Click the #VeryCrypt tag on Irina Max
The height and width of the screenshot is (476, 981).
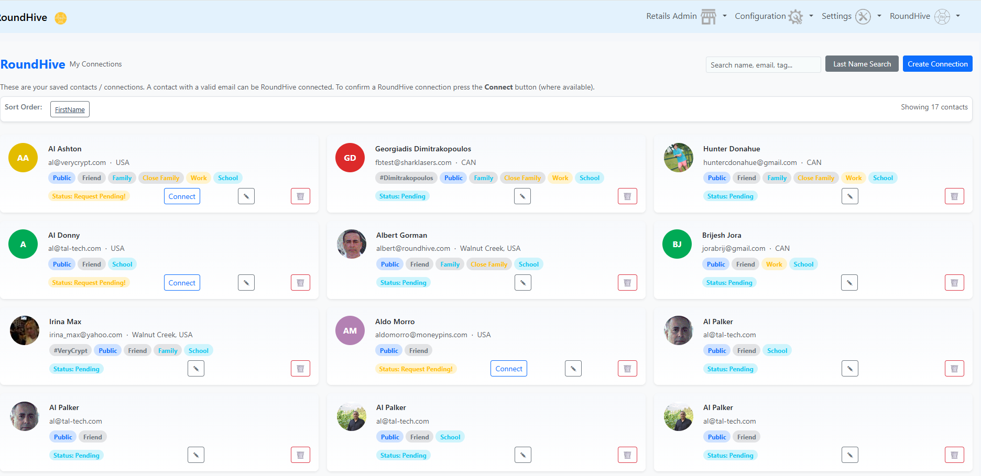click(71, 351)
